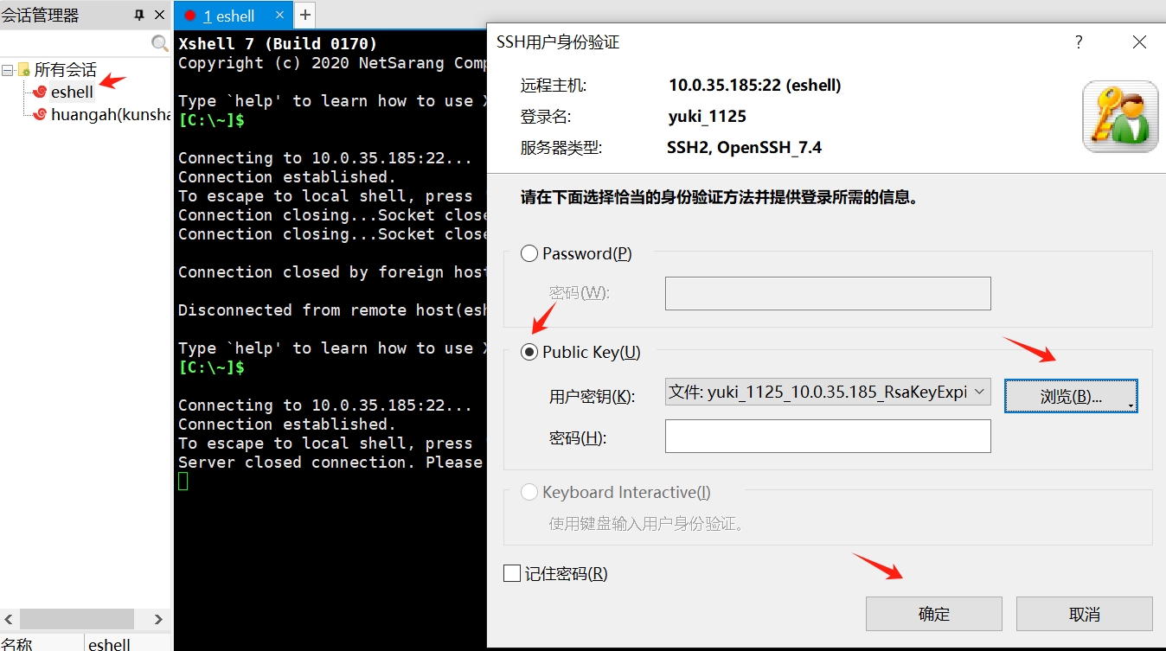Switch to the 1 eshell tab
Viewport: 1166px width, 651px height.
point(229,16)
